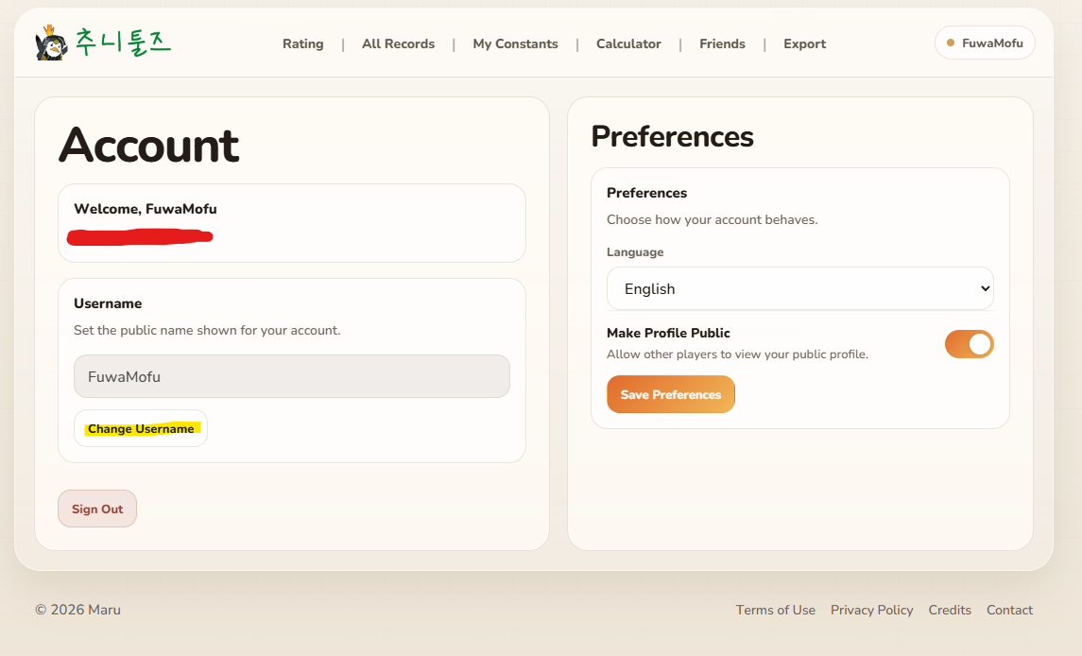Viewport: 1082px width, 656px height.
Task: Click the Change Username button
Action: [x=141, y=428]
